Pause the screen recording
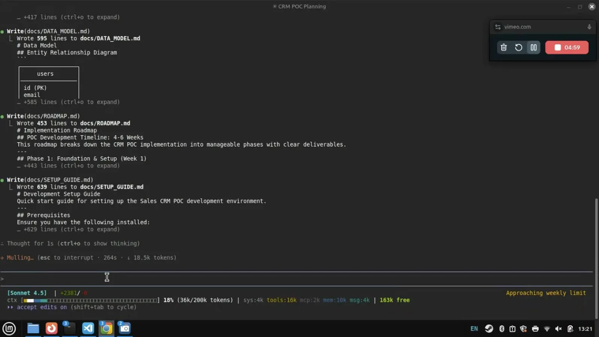 533,48
